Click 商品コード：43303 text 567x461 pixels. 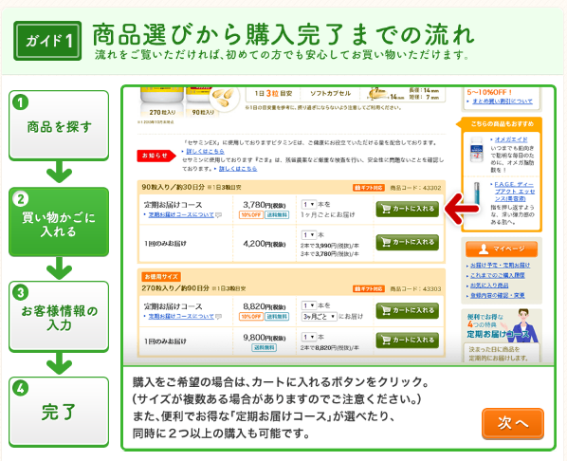click(x=415, y=288)
